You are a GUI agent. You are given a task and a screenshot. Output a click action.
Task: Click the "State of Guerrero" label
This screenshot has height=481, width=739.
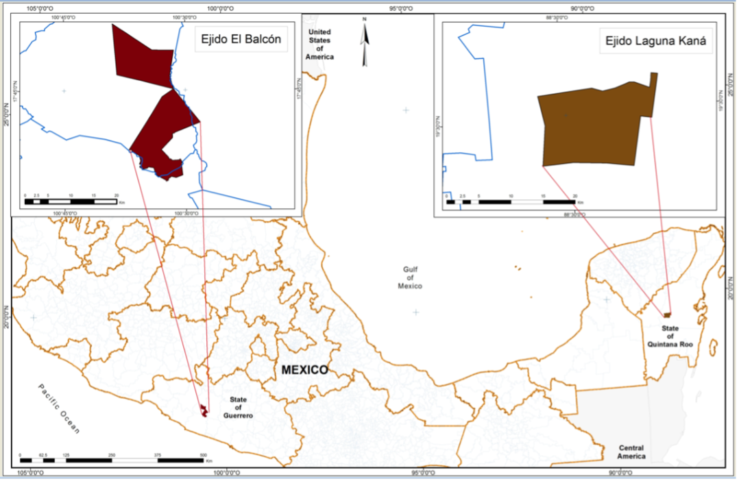coord(239,408)
